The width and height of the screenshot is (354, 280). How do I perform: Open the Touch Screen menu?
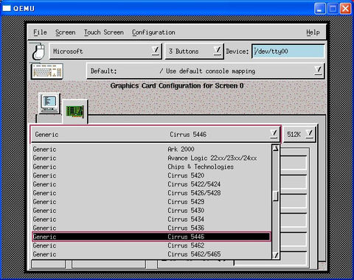coord(103,32)
